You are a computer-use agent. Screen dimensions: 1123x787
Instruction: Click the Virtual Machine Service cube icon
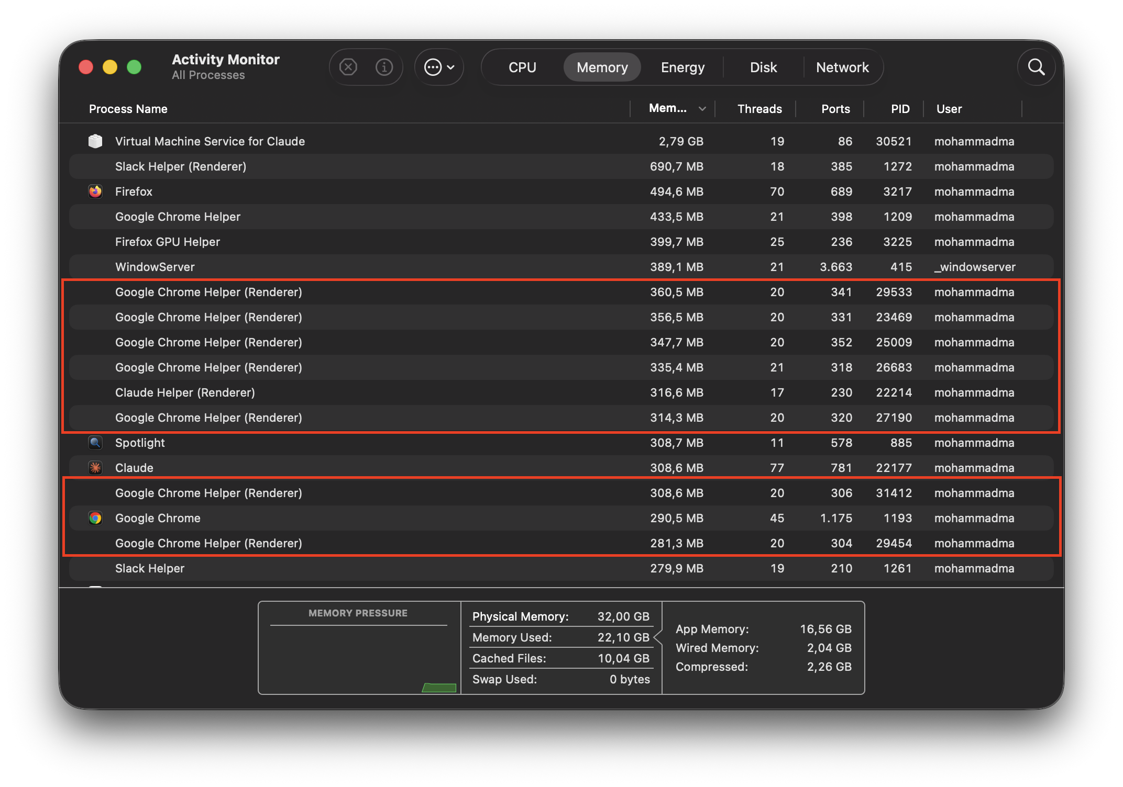(x=95, y=141)
